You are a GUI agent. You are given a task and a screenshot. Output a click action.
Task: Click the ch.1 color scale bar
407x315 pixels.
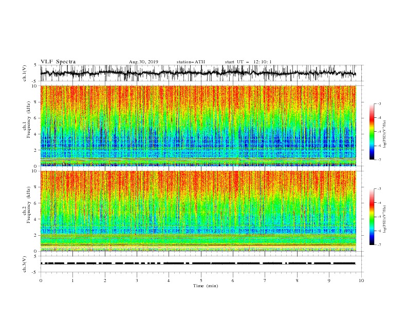(x=372, y=132)
